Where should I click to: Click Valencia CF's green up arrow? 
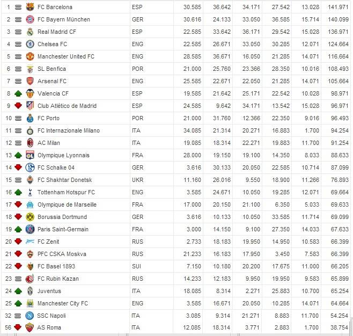18,93
